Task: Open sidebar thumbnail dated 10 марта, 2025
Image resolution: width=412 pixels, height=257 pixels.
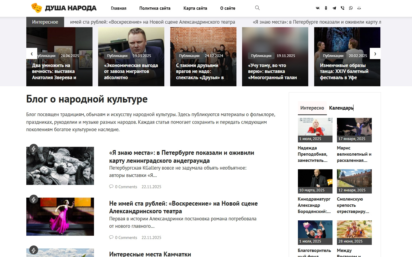Action: coord(315,181)
